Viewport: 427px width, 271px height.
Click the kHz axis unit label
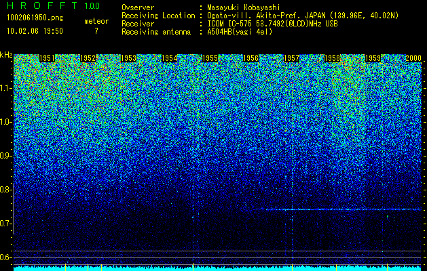point(6,55)
